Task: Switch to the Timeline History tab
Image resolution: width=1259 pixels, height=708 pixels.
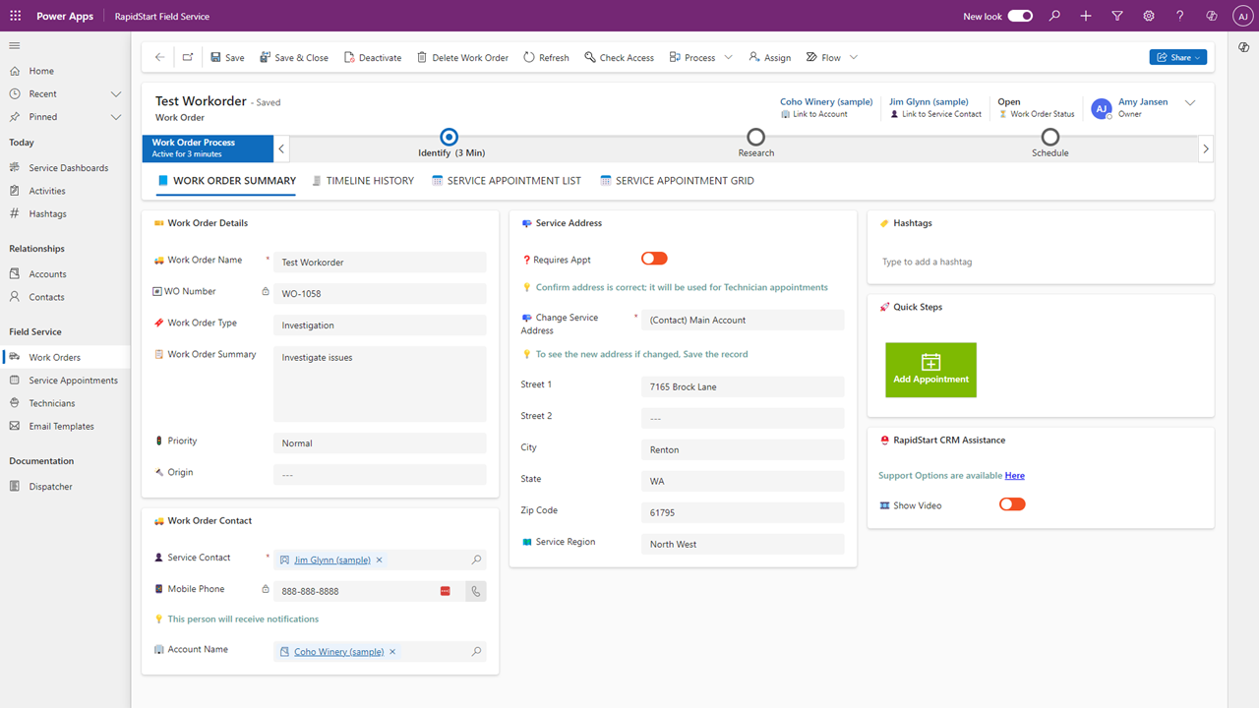Action: click(x=363, y=181)
